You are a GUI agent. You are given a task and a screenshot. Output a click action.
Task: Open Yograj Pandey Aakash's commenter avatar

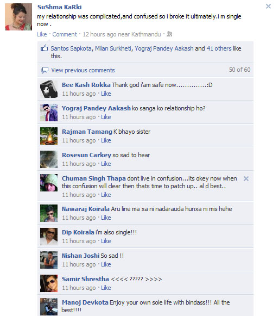[49, 113]
